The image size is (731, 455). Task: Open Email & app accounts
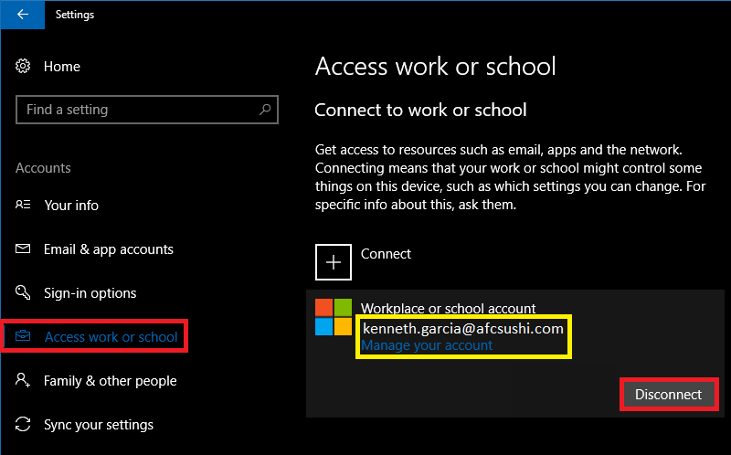(109, 249)
